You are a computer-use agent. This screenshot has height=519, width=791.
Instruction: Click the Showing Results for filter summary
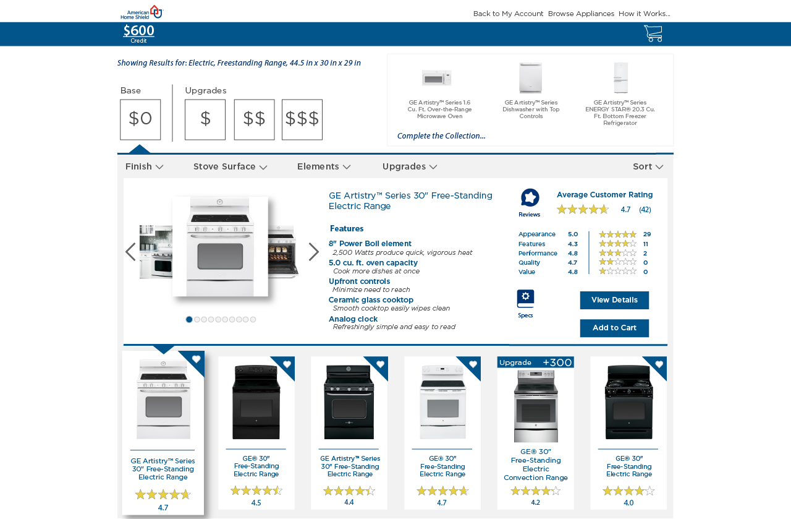239,63
